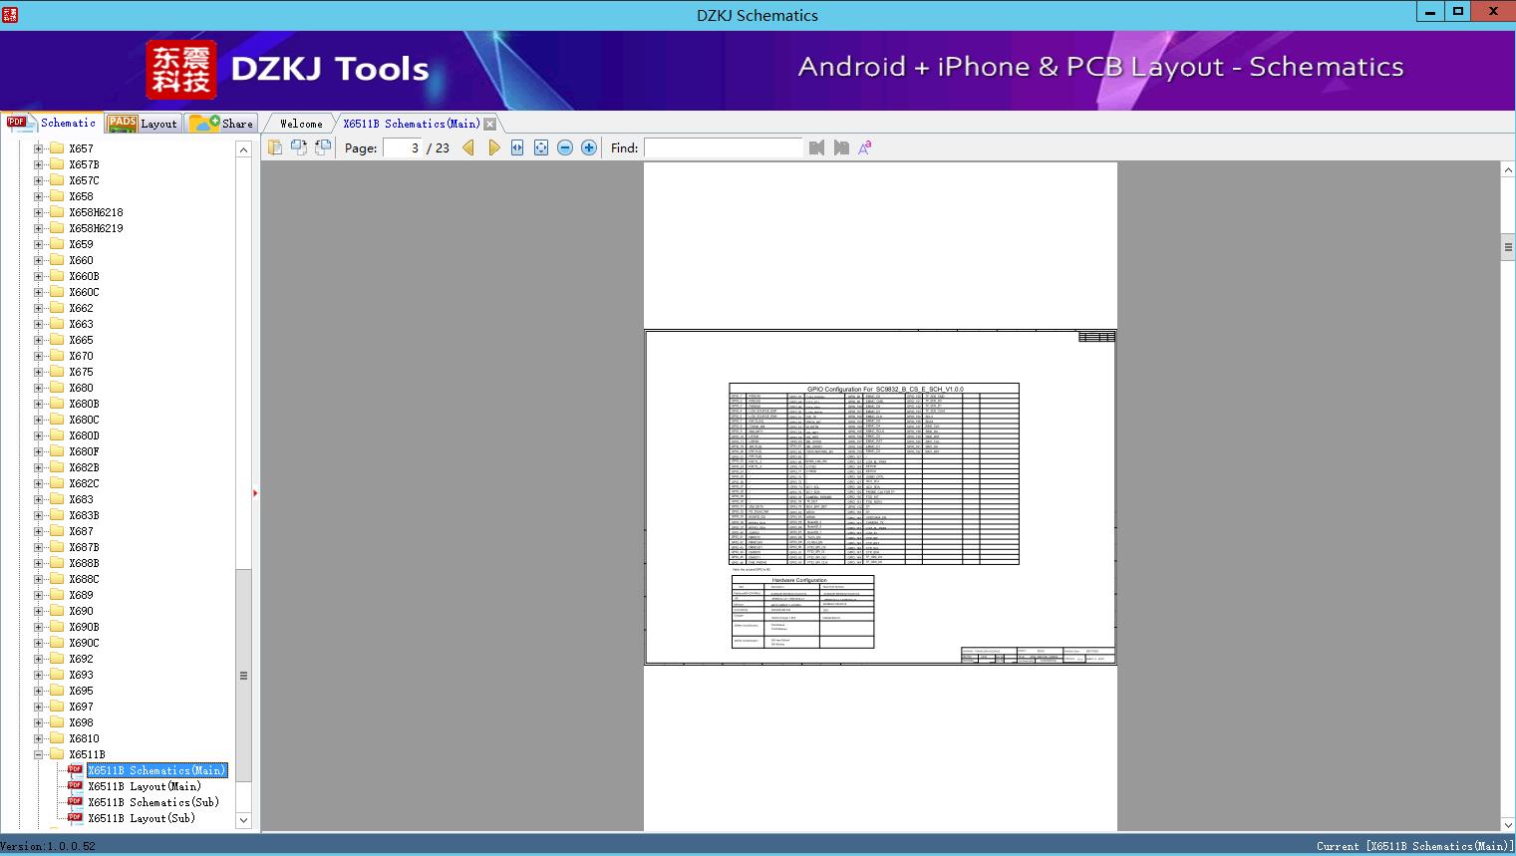Click the document viewer scroll down arrow
This screenshot has width=1516, height=856.
pos(1508,824)
